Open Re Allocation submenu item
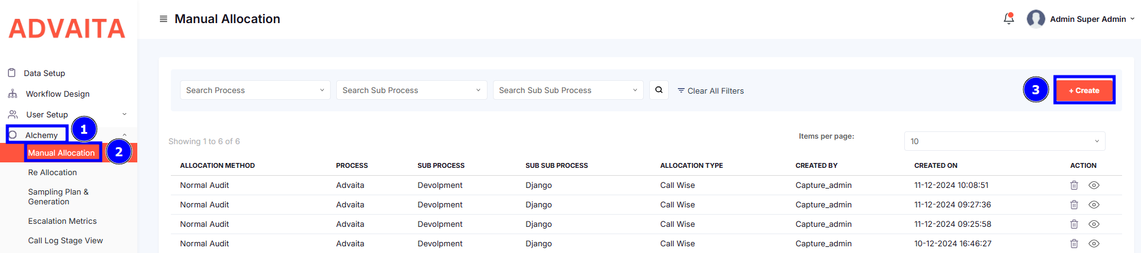The height and width of the screenshot is (253, 1141). [52, 172]
